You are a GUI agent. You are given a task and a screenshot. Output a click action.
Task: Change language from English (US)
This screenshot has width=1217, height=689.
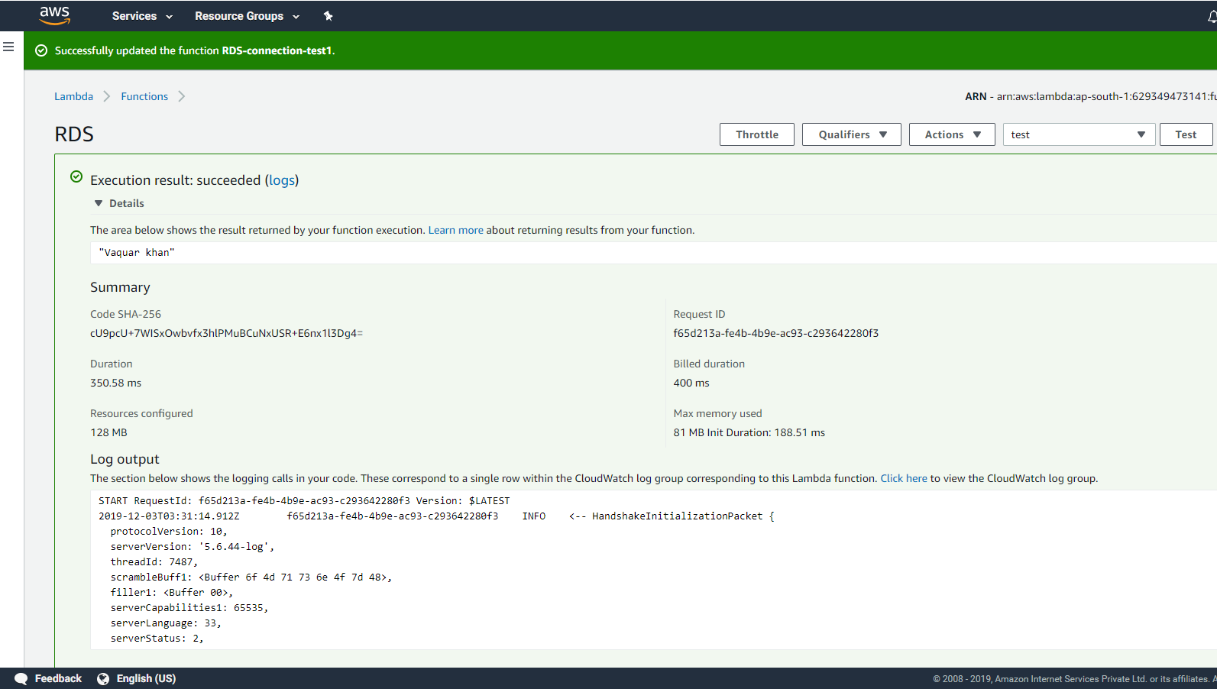point(146,679)
